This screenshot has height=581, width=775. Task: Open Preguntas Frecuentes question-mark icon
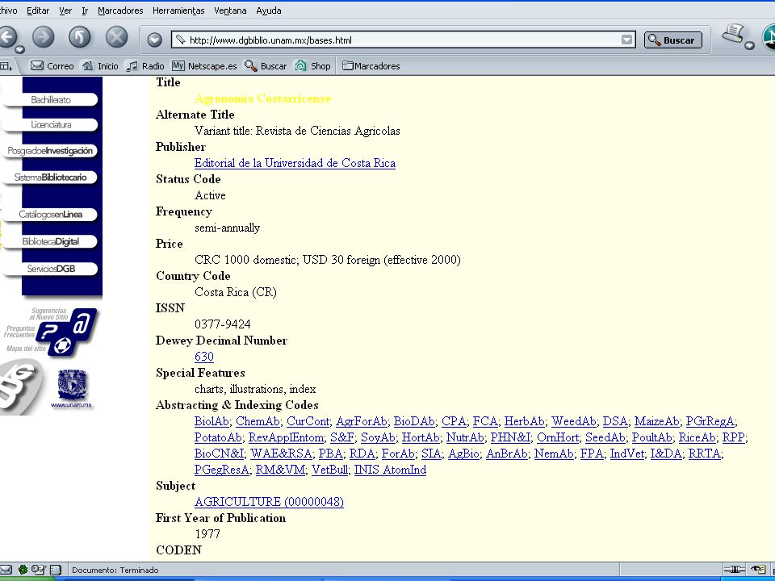click(49, 332)
